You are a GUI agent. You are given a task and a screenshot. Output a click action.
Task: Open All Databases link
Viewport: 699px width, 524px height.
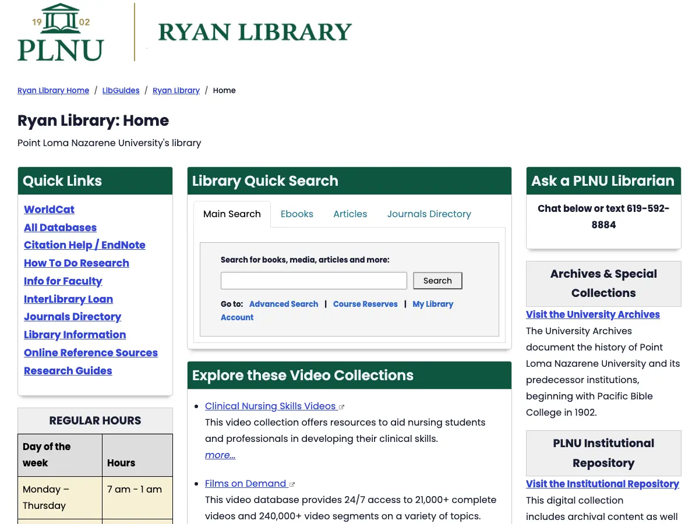(60, 228)
